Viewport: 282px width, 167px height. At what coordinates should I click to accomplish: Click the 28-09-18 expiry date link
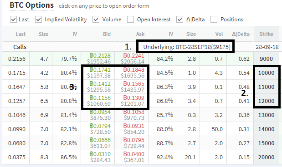[x=267, y=47]
